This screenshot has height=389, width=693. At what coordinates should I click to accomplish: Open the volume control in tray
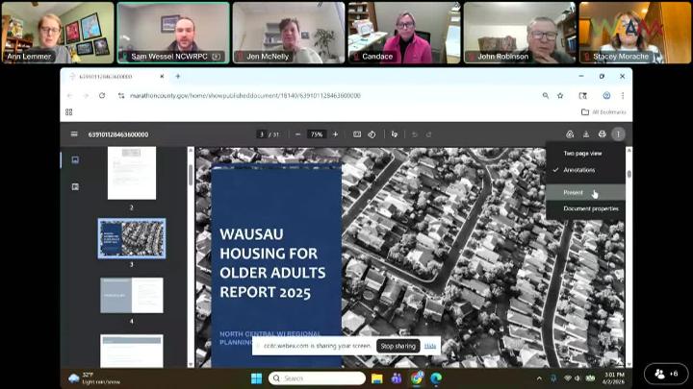577,378
